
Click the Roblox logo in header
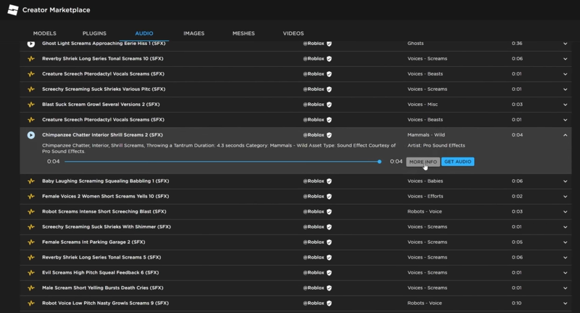click(12, 10)
